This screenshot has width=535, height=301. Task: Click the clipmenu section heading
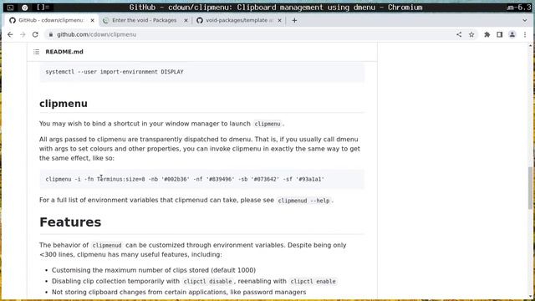64,104
